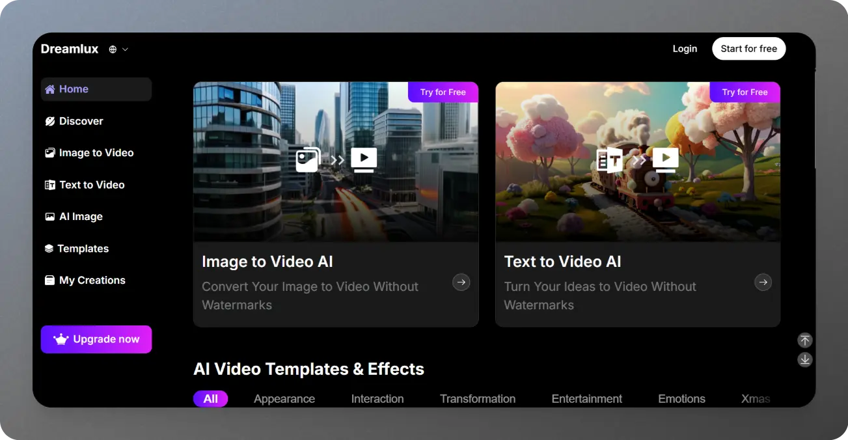This screenshot has height=440, width=848.
Task: Select the All templates filter
Action: pos(210,399)
